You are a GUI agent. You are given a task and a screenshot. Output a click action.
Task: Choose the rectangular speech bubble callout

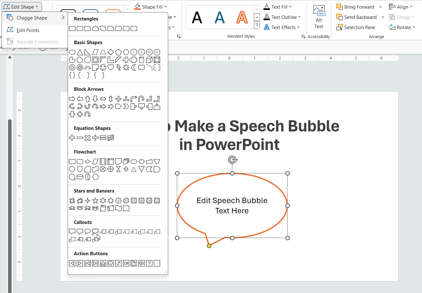coord(72,232)
